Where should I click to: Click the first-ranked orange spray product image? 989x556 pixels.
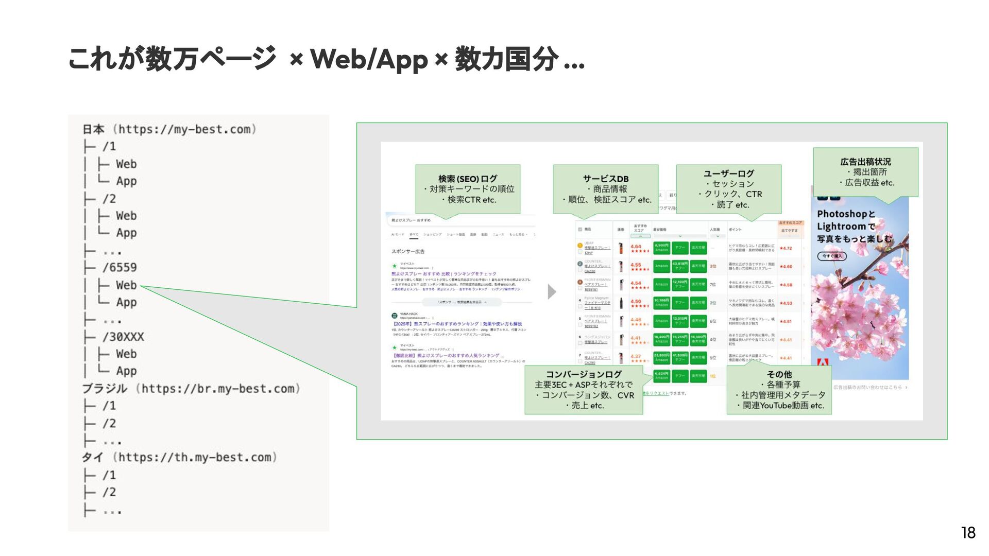point(621,248)
